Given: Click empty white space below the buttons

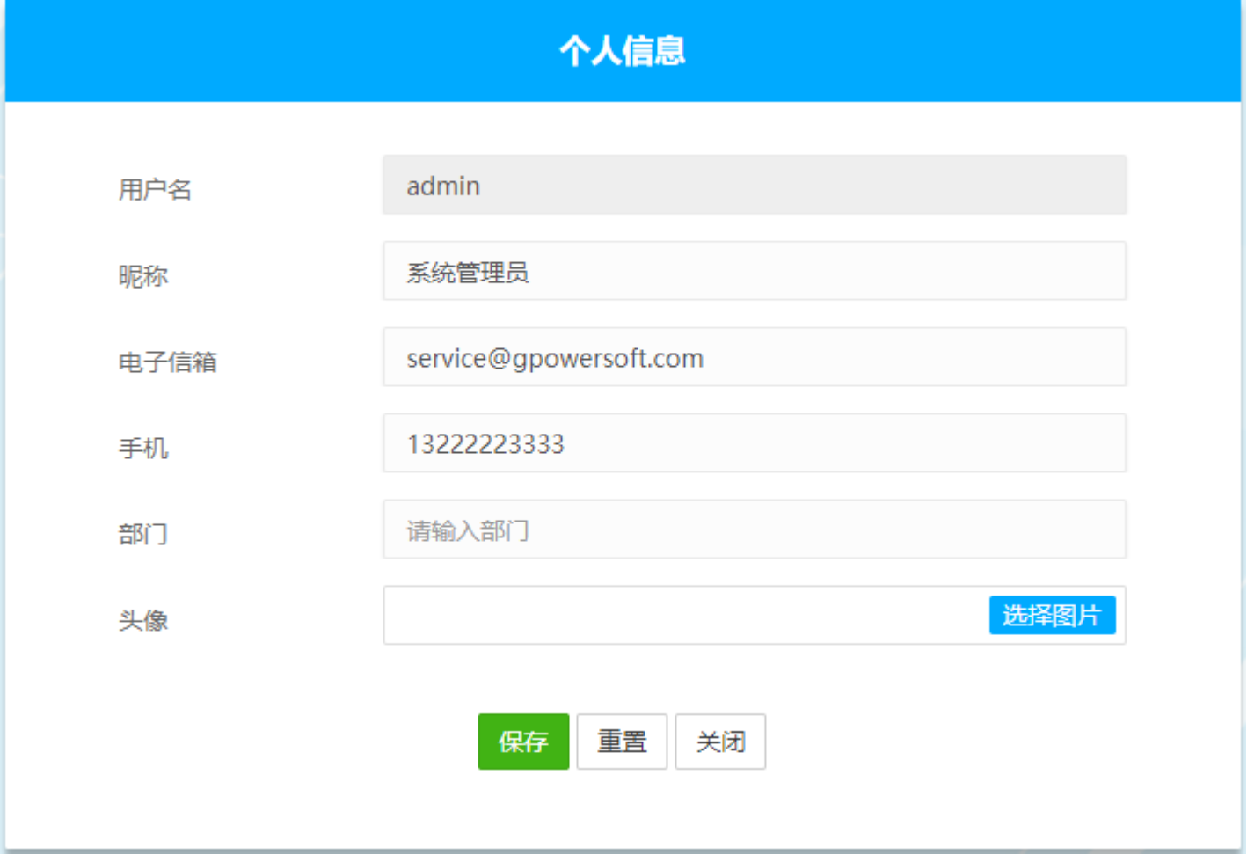Looking at the screenshot, I should 623,814.
